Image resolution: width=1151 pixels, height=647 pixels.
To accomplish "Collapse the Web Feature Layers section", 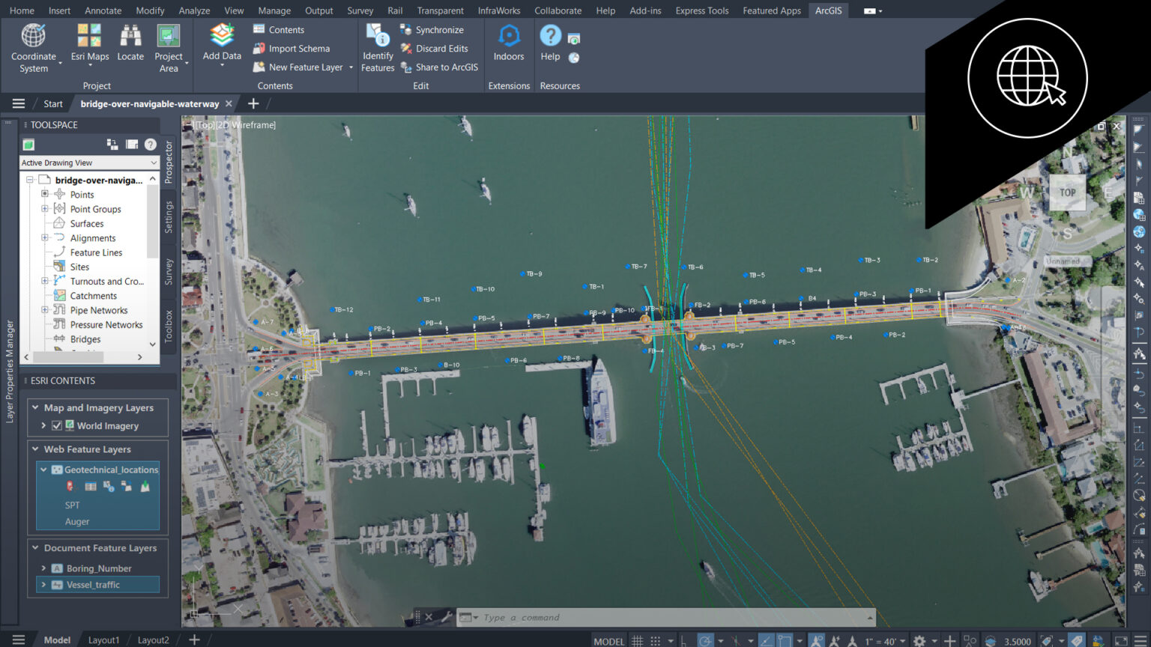I will click(35, 449).
